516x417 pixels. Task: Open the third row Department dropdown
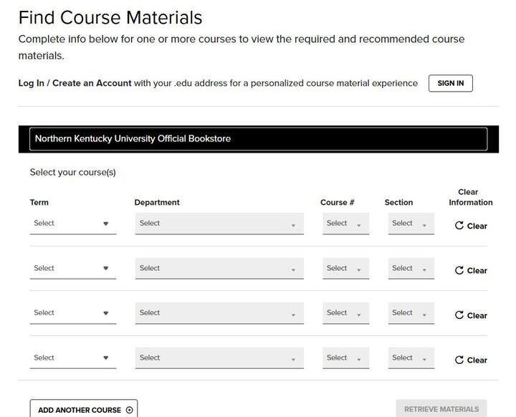tap(219, 313)
